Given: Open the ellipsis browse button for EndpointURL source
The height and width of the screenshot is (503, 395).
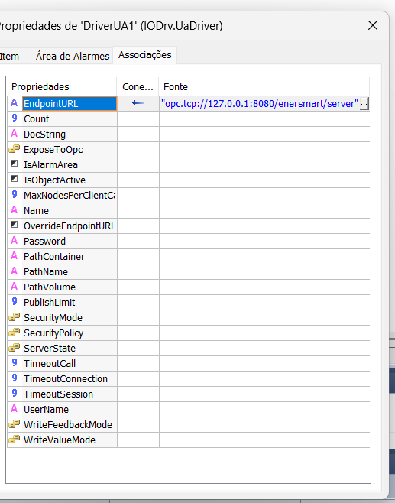Looking at the screenshot, I should click(364, 104).
